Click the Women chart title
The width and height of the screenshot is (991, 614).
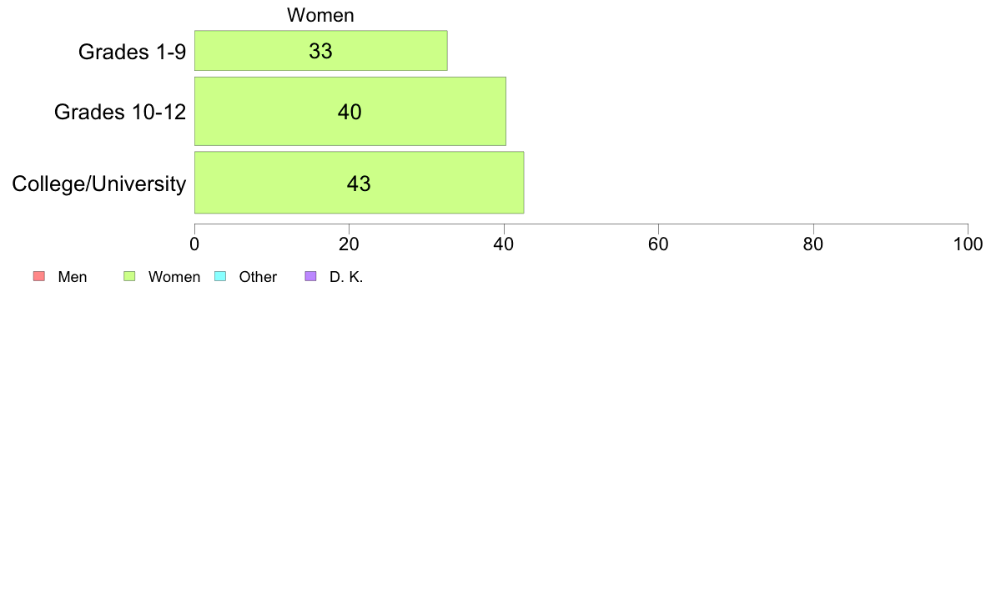320,15
